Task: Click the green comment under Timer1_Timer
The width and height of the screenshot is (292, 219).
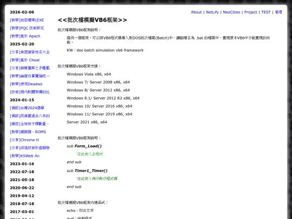Action: pyautogui.click(x=97, y=178)
